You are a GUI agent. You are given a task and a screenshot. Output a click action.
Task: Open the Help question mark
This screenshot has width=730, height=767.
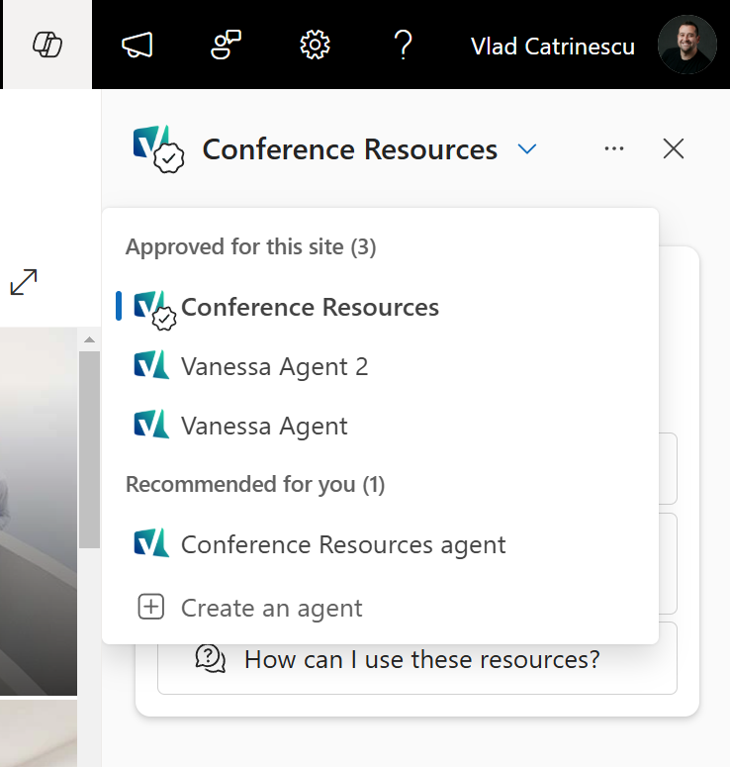(x=403, y=45)
